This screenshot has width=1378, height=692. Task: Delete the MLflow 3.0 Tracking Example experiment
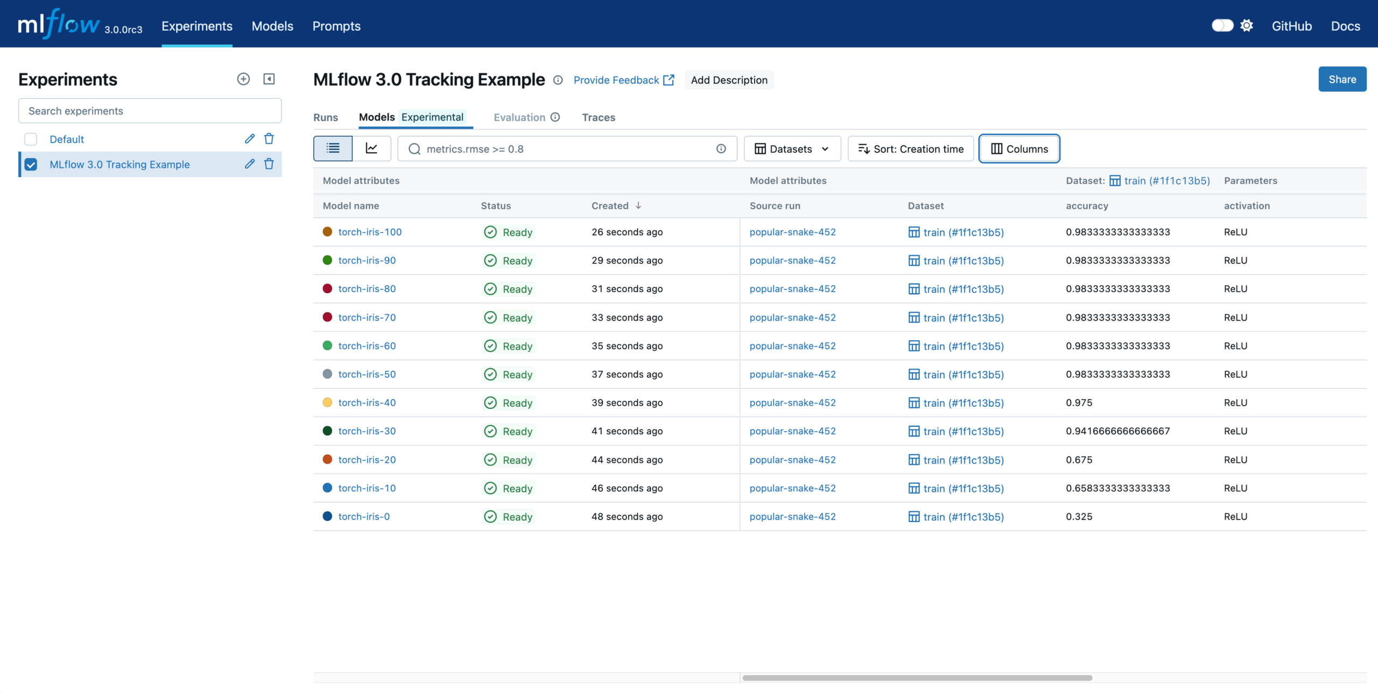click(x=269, y=164)
